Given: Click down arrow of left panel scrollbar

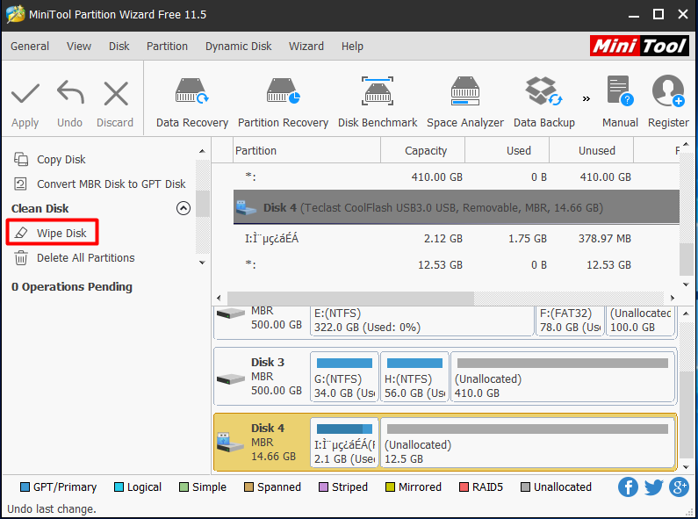Looking at the screenshot, I should [202, 263].
